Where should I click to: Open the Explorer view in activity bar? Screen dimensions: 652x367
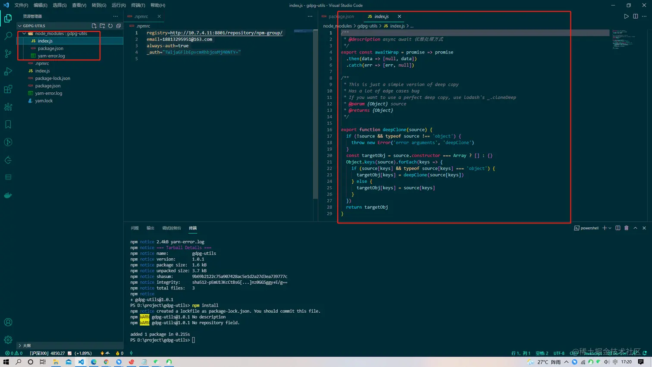pos(8,18)
